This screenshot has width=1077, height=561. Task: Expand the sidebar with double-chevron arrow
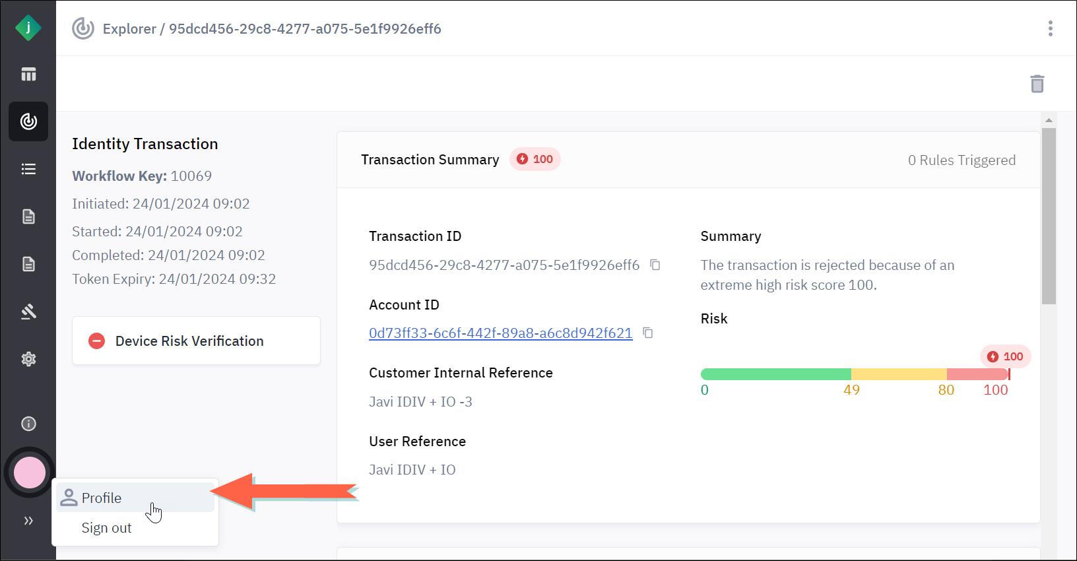28,521
